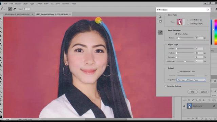Enable Decontaminate Colors checkbox

coord(178,72)
